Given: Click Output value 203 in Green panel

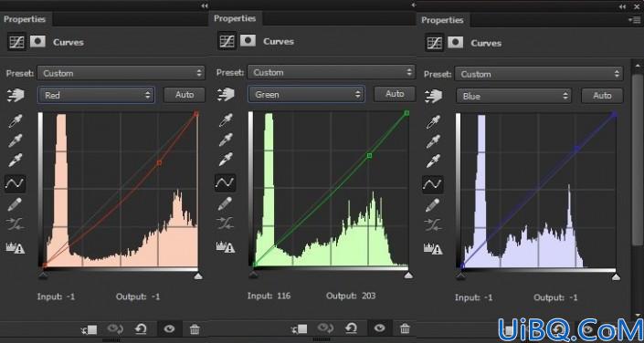Looking at the screenshot, I should click(x=368, y=296).
